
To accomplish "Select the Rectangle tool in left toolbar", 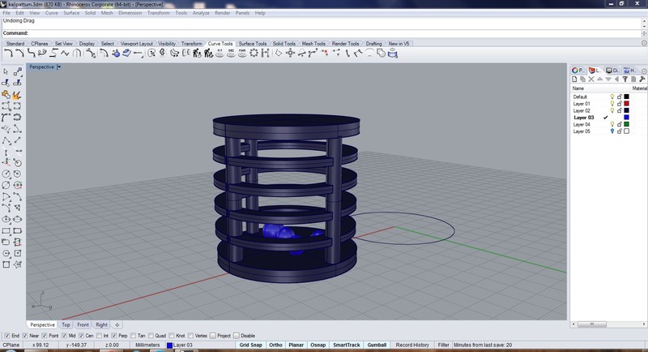I will click(x=6, y=231).
